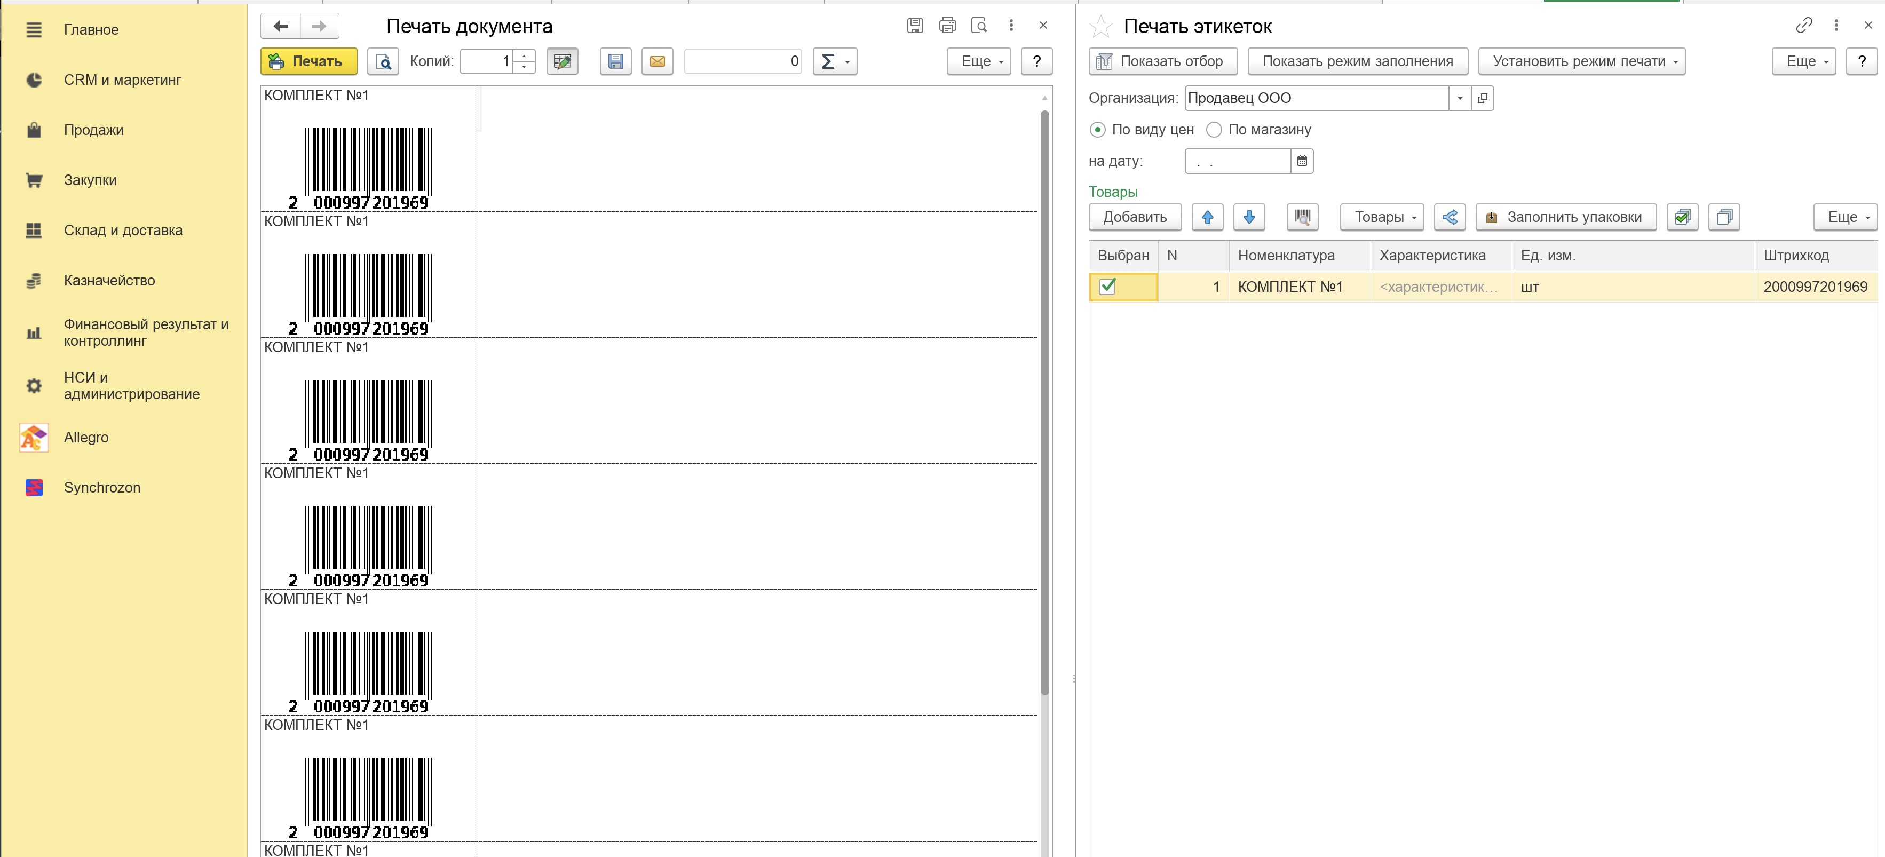Screen dimensions: 1885x857
Task: Click Заполнить упаковки button
Action: pos(1566,217)
